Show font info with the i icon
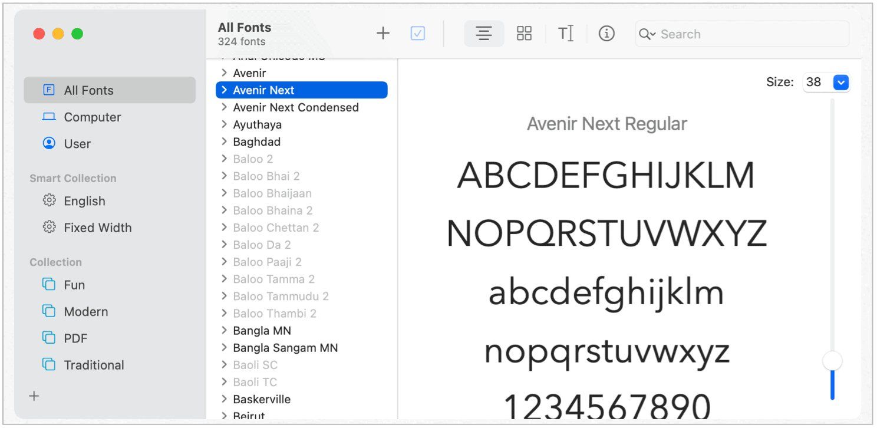This screenshot has height=428, width=877. point(606,34)
